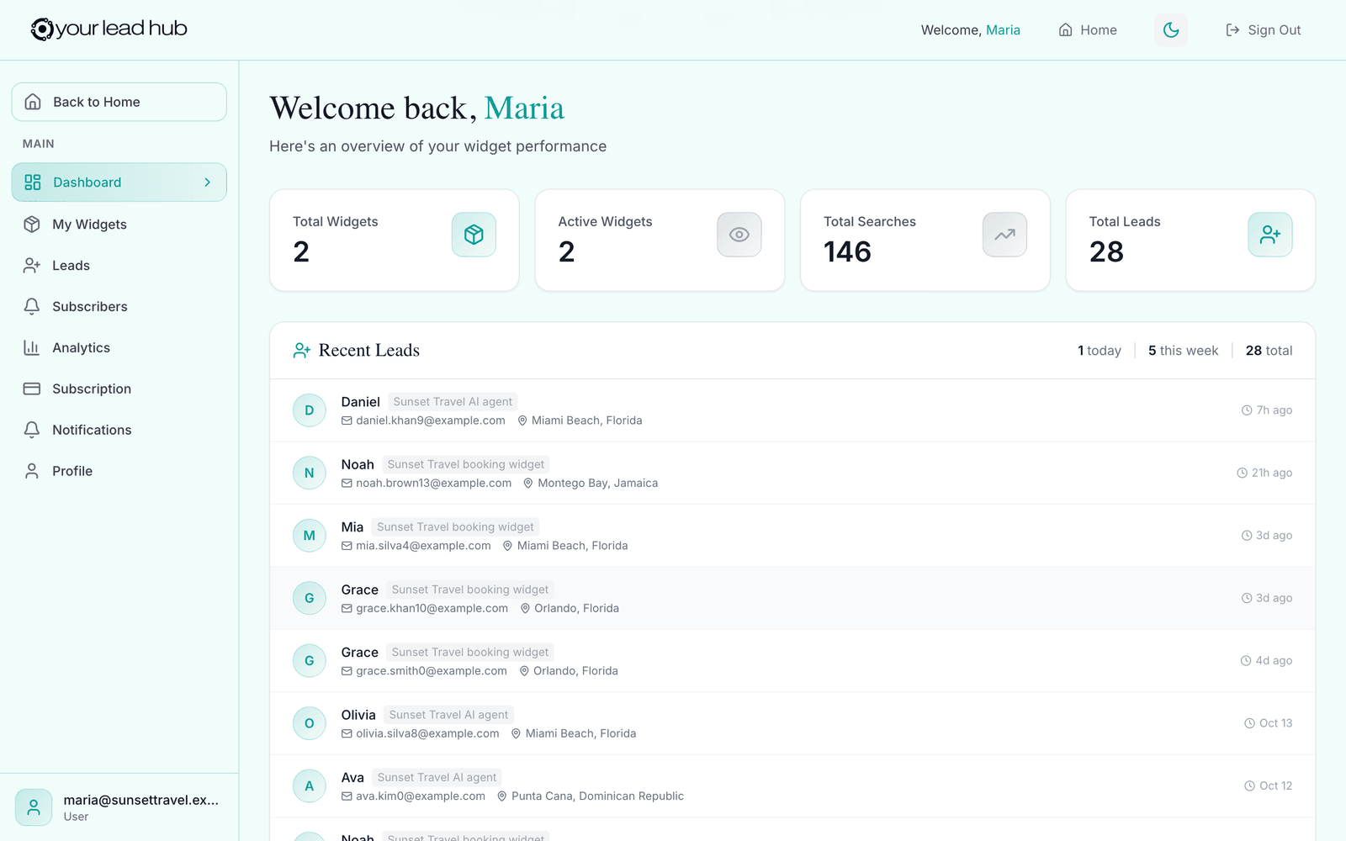
Task: Click Punta Cana, Dominican Republic location
Action: click(597, 796)
